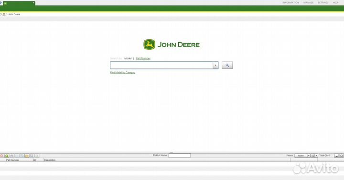This screenshot has height=180, width=344.
Task: Select the green catalog tab
Action: (19, 3)
